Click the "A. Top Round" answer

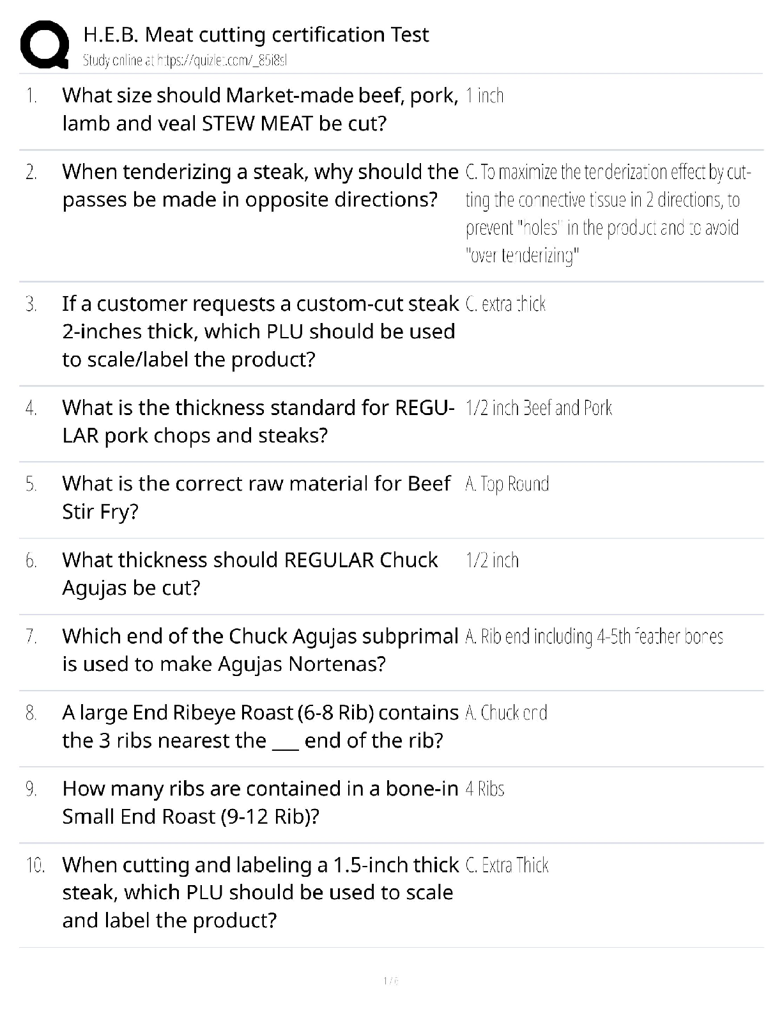click(x=507, y=484)
